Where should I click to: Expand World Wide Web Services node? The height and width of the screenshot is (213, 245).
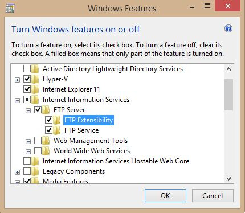[28, 151]
